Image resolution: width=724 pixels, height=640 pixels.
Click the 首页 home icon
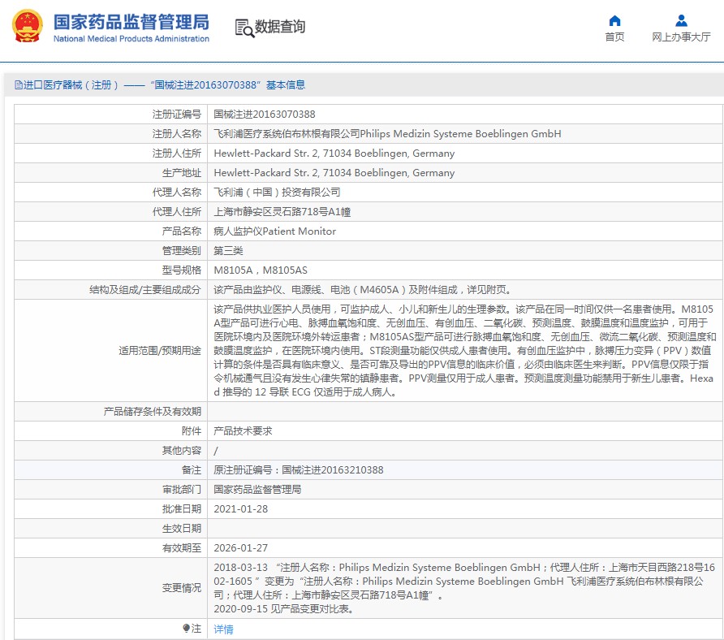[614, 20]
